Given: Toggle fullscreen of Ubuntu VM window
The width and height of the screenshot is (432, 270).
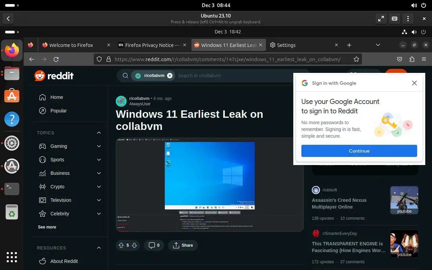Looking at the screenshot, I should coord(381,19).
